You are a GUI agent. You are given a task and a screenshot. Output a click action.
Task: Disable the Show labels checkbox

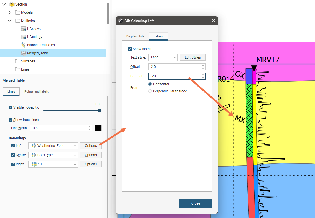click(x=130, y=49)
